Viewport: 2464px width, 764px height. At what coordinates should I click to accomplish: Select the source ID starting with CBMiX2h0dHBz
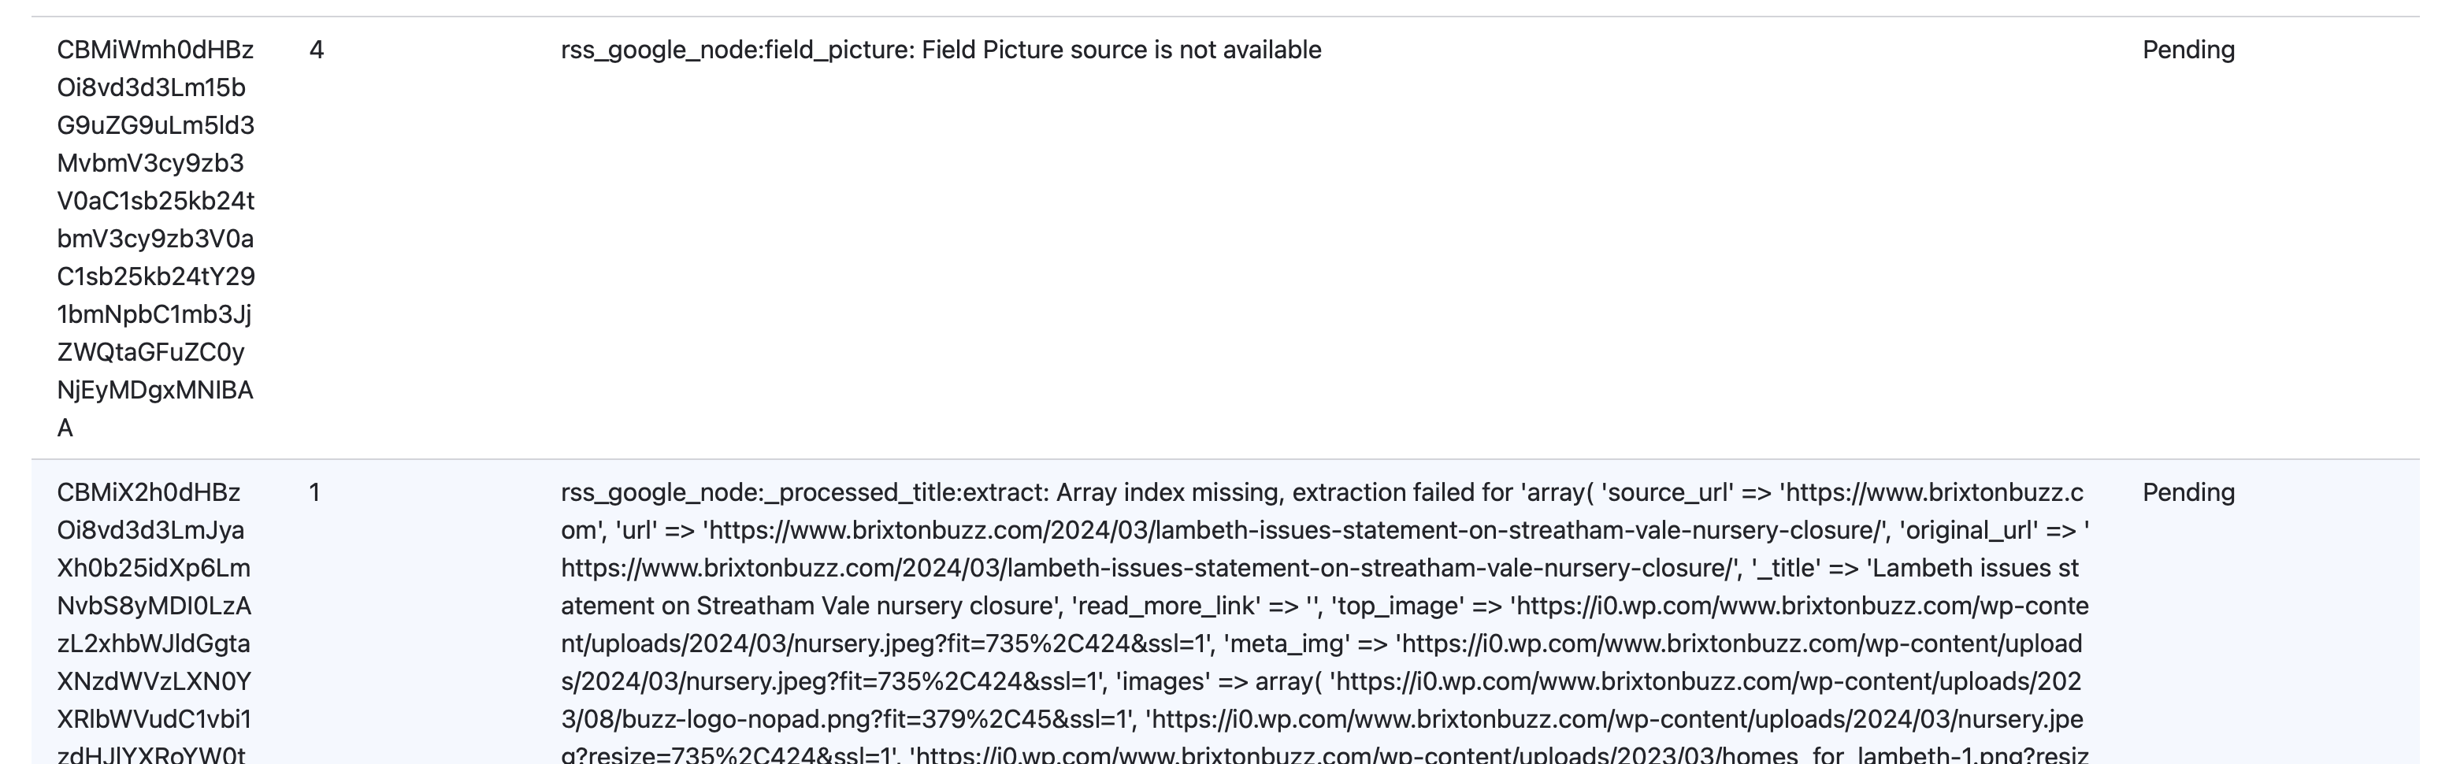(148, 492)
